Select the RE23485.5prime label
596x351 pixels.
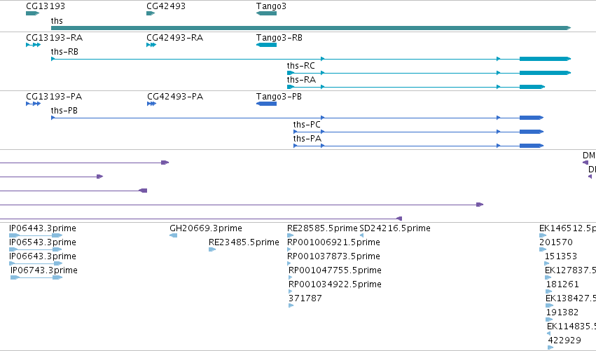coord(244,242)
